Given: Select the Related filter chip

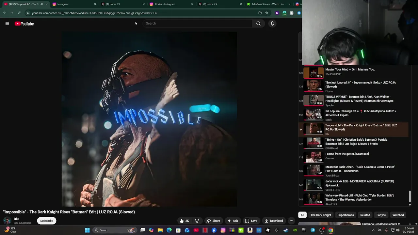Looking at the screenshot, I should pyautogui.click(x=365, y=215).
